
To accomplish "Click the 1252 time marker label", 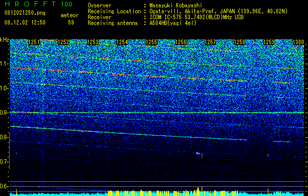I will tap(64, 42).
